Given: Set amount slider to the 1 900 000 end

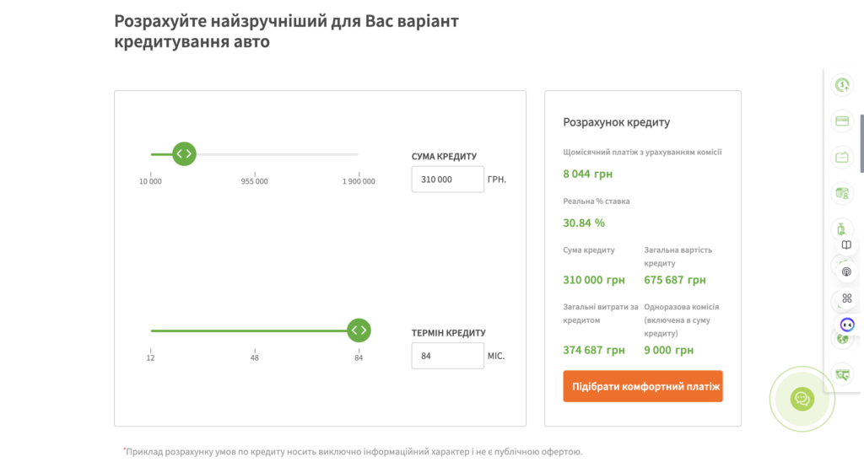Looking at the screenshot, I should tap(358, 154).
